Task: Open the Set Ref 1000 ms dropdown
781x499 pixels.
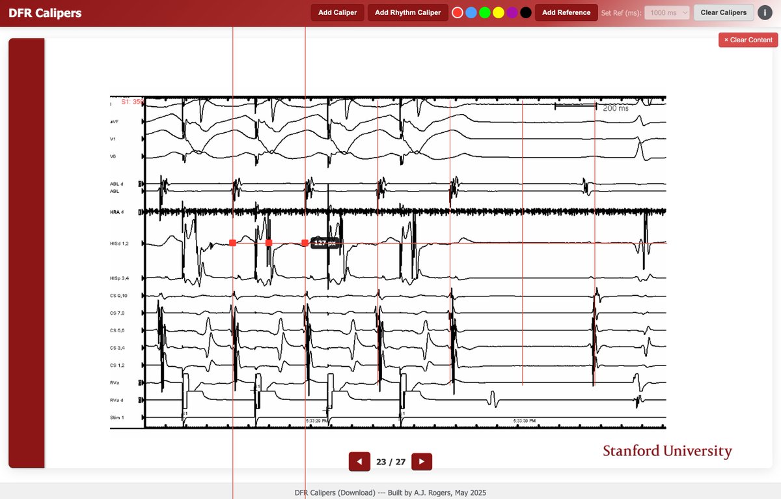Action: point(667,12)
